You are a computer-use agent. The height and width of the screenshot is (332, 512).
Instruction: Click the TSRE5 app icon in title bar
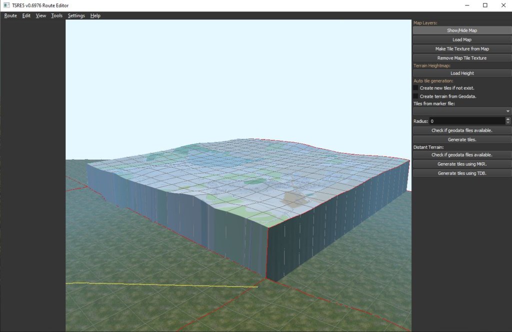coord(6,5)
